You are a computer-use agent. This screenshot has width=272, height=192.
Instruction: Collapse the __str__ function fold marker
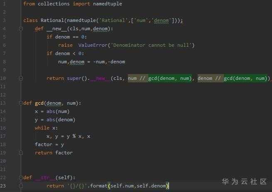click(x=21, y=178)
